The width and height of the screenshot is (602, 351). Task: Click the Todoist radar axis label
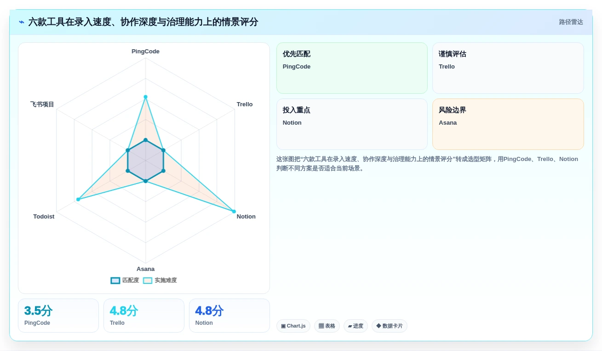tap(44, 217)
